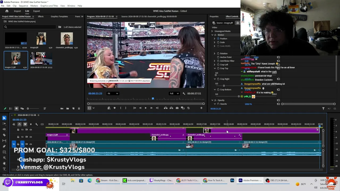The height and width of the screenshot is (191, 340).
Task: Click the trash icon in Project panel
Action: [79, 108]
